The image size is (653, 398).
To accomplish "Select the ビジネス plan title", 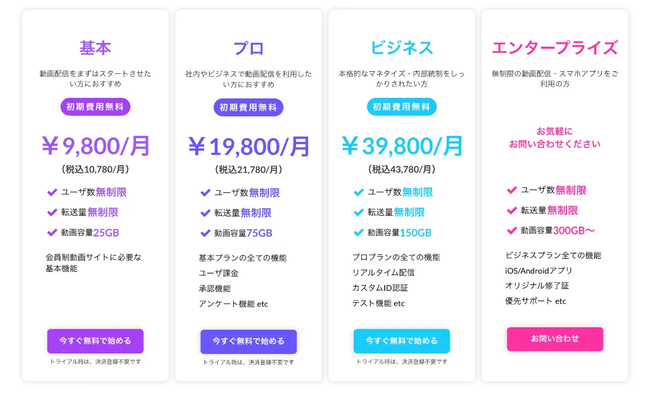I will [402, 48].
